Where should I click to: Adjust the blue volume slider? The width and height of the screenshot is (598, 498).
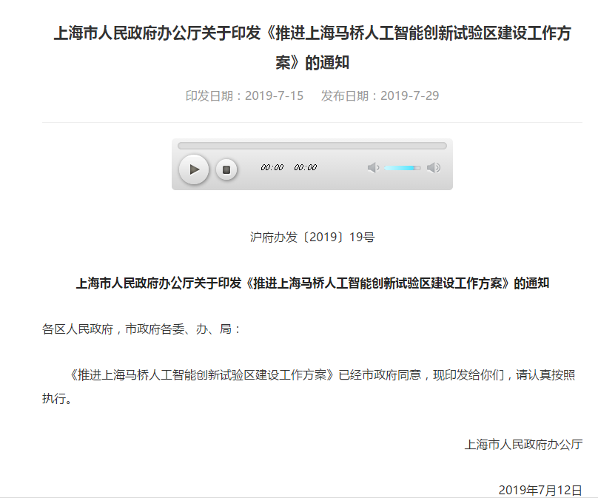pyautogui.click(x=400, y=168)
